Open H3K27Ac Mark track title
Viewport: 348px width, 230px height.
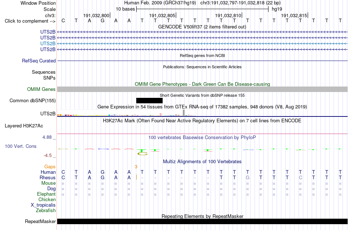click(x=202, y=121)
